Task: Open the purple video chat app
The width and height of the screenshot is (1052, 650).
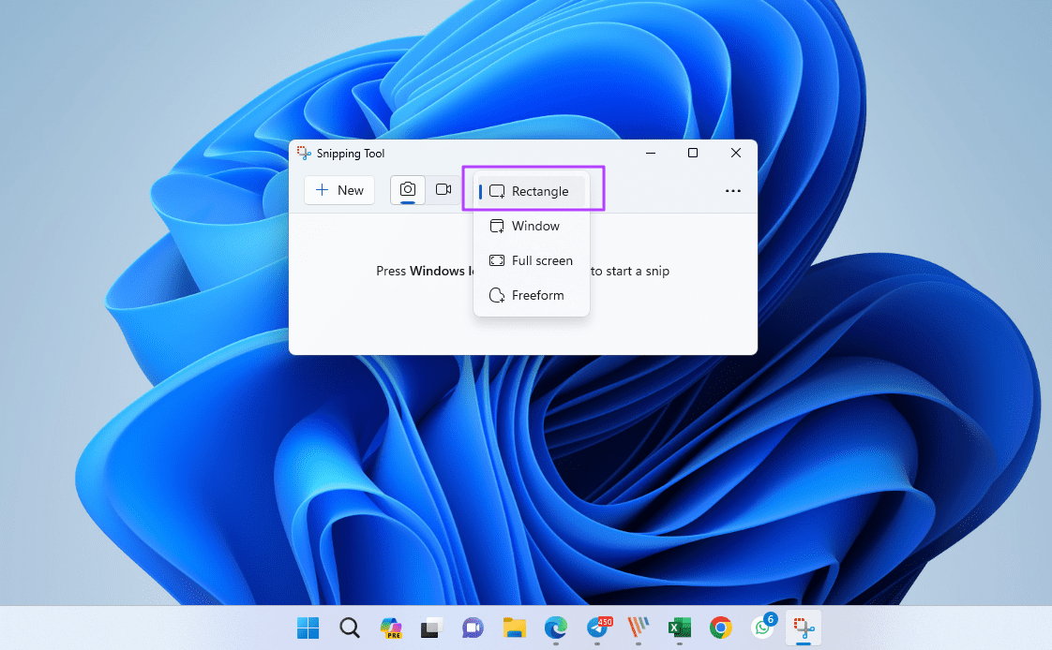Action: (473, 628)
